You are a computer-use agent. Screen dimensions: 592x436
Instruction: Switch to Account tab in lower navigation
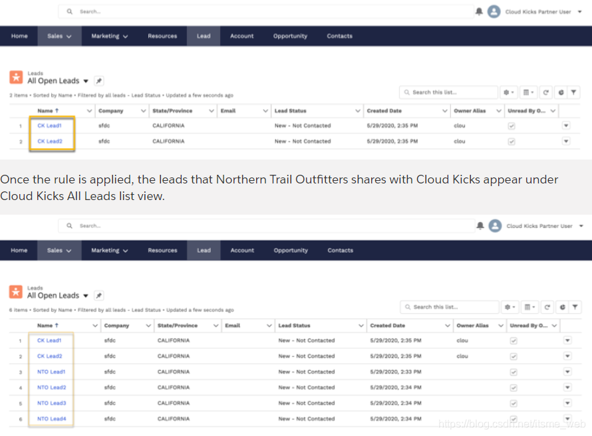tap(242, 251)
